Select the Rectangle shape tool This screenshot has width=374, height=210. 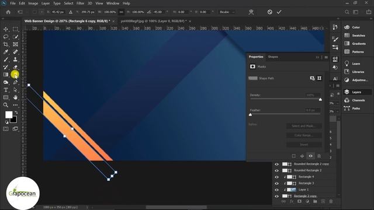[x=6, y=97]
